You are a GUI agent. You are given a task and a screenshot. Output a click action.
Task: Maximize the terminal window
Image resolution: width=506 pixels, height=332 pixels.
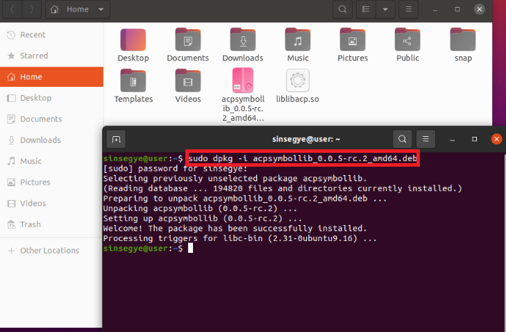pyautogui.click(x=474, y=139)
